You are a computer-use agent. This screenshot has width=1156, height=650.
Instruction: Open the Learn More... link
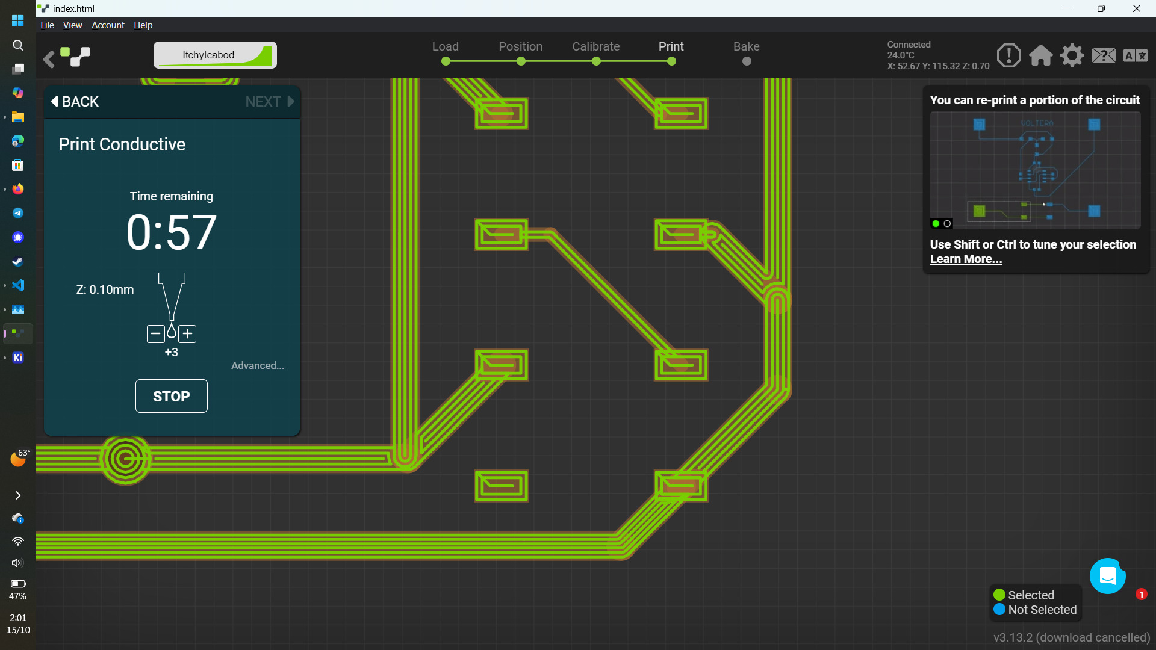(966, 259)
